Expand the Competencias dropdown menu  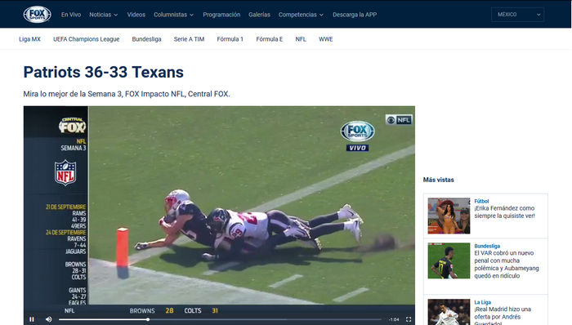[x=301, y=15]
